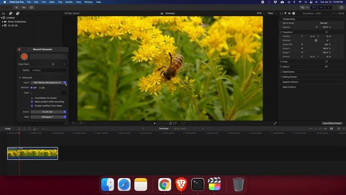Open Safari from the Dock
The height and width of the screenshot is (195, 346).
(x=124, y=184)
